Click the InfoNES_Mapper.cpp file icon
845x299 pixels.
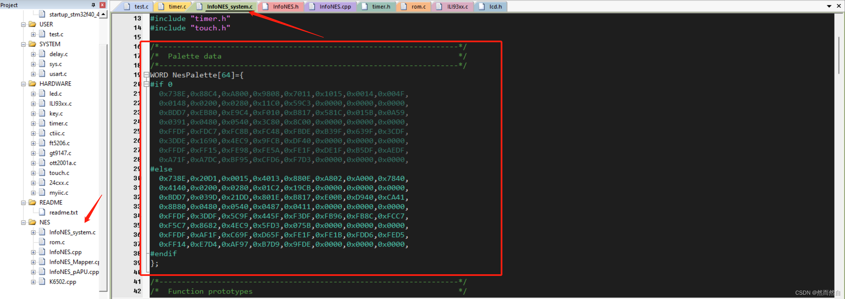coord(42,261)
